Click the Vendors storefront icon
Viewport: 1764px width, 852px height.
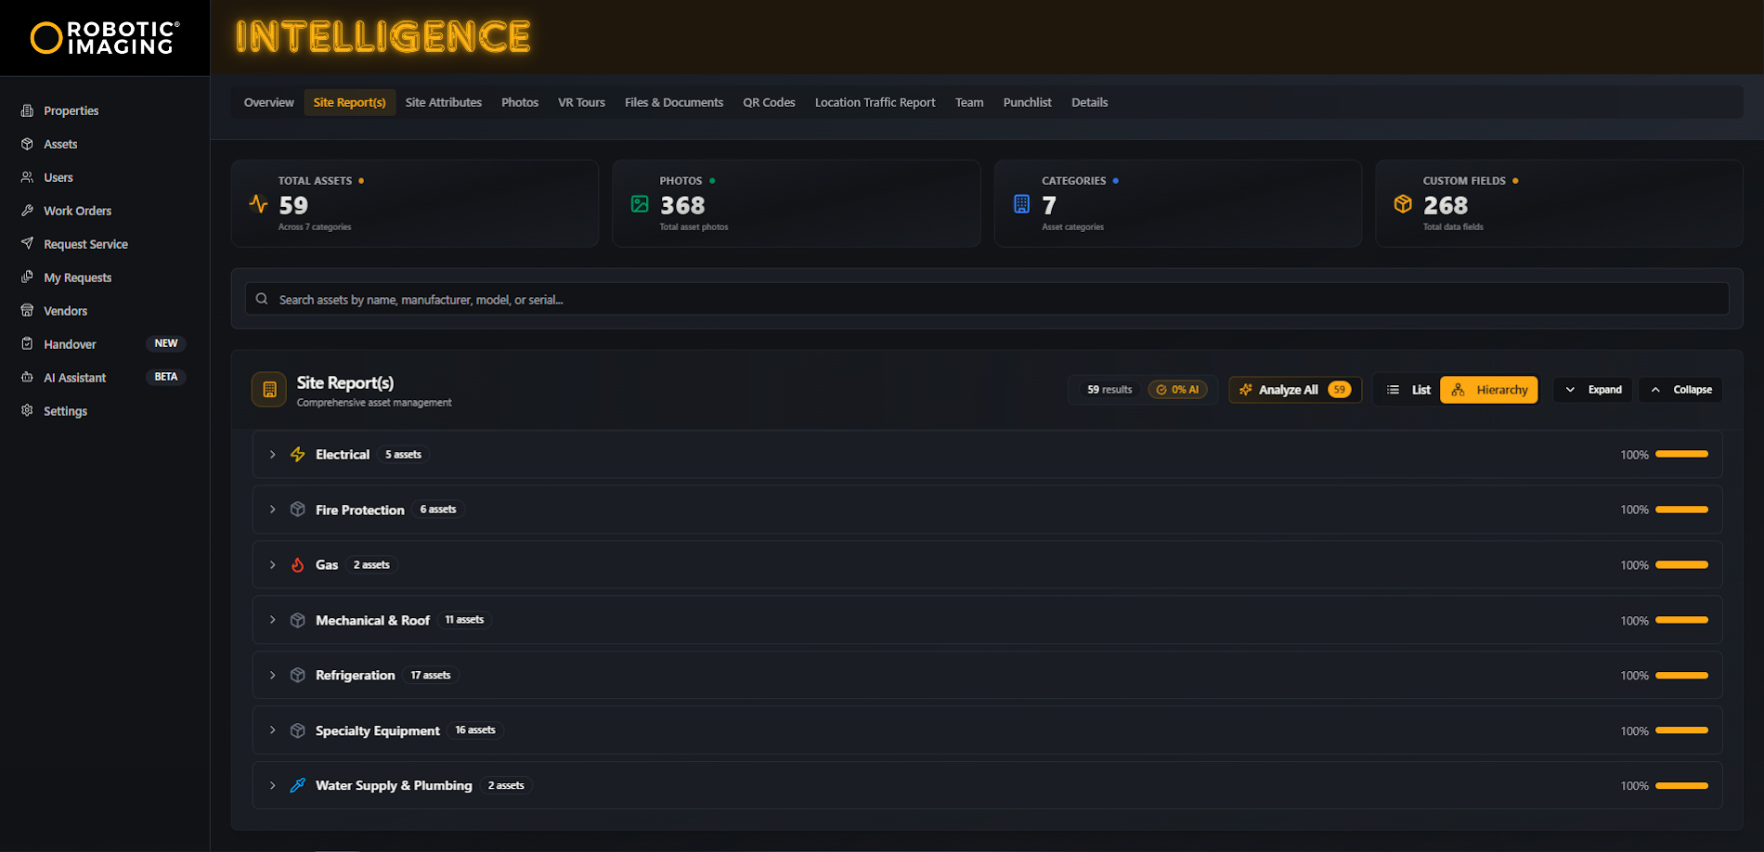27,311
